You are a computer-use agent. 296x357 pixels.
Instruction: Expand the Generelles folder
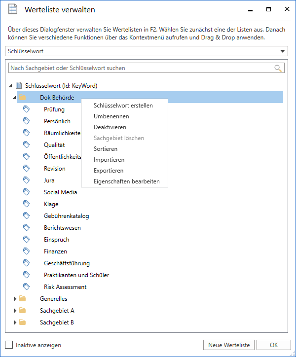[15, 299]
